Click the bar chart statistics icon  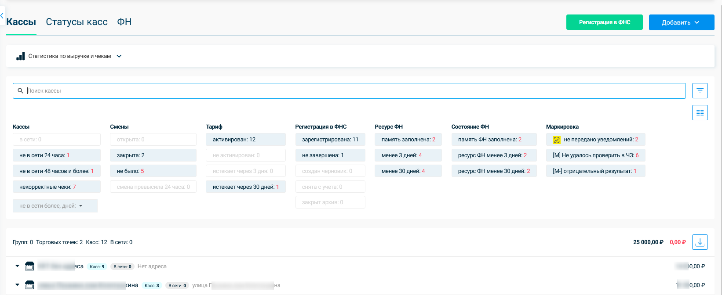tap(20, 56)
